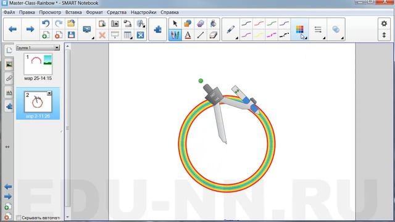The width and height of the screenshot is (395, 222).
Task: Add a new page from the toolbar
Action: [46, 35]
